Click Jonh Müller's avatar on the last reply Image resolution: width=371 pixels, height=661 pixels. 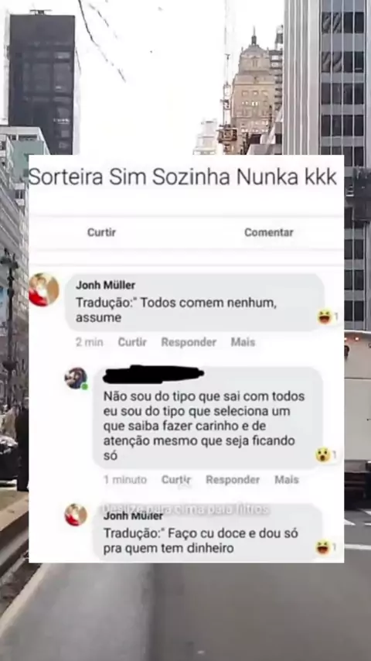76,515
